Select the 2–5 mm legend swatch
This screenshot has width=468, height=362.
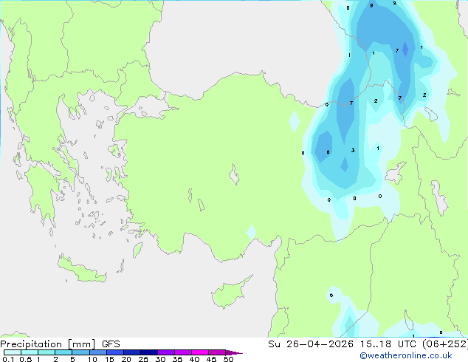(x=63, y=352)
